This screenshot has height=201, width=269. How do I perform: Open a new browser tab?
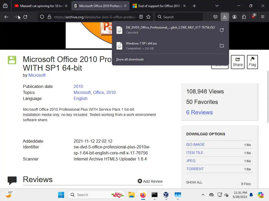(x=194, y=6)
